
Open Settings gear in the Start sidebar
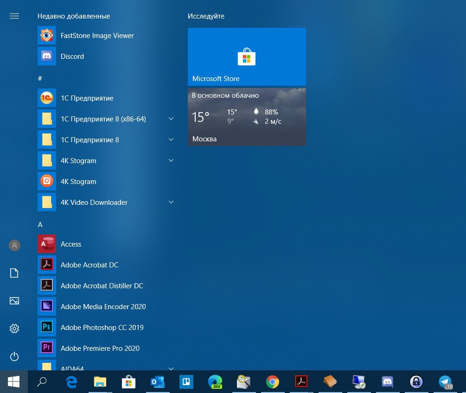pos(14,329)
